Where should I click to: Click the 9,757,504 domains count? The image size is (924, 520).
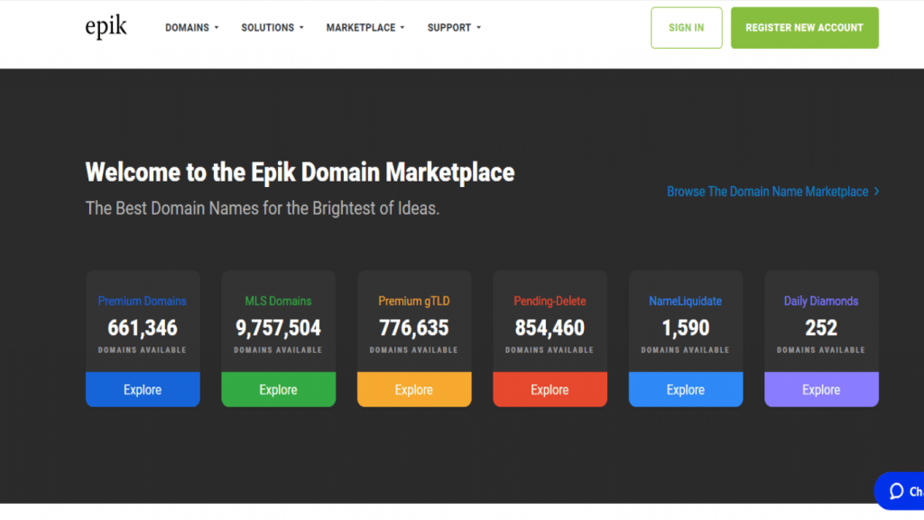pos(278,328)
